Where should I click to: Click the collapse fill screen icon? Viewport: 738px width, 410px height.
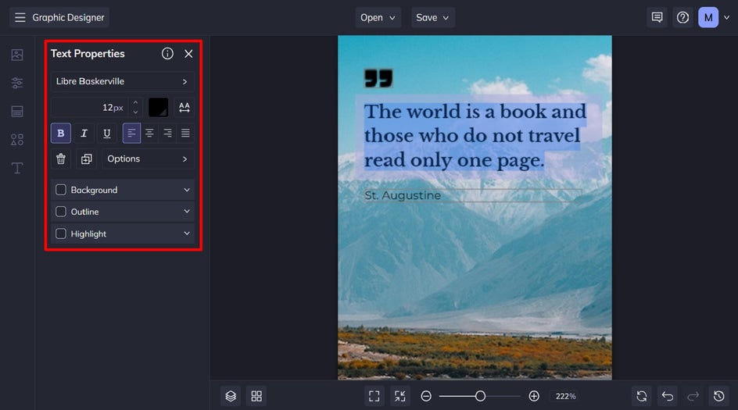(x=400, y=397)
